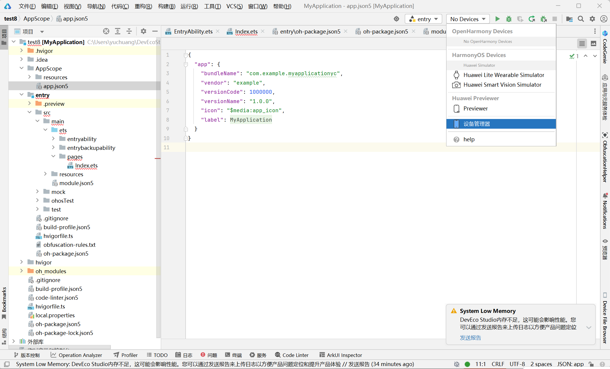Open the Search Everywhere magnifier icon
Viewport: 610px width, 369px height.
coord(581,19)
